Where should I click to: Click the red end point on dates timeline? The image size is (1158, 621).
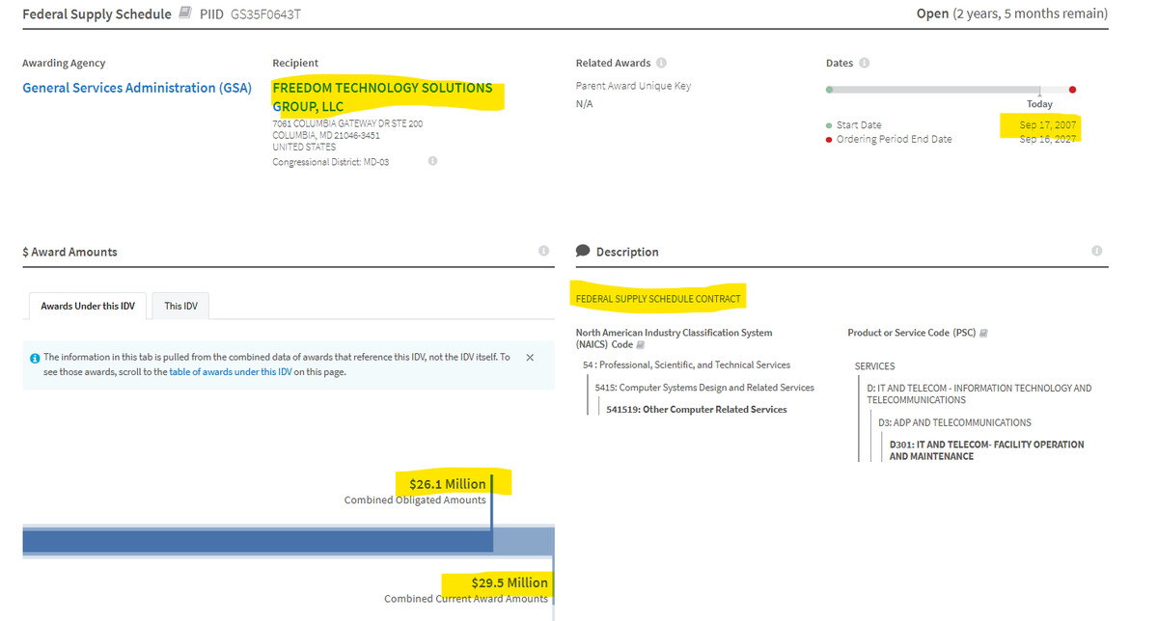coord(1073,90)
